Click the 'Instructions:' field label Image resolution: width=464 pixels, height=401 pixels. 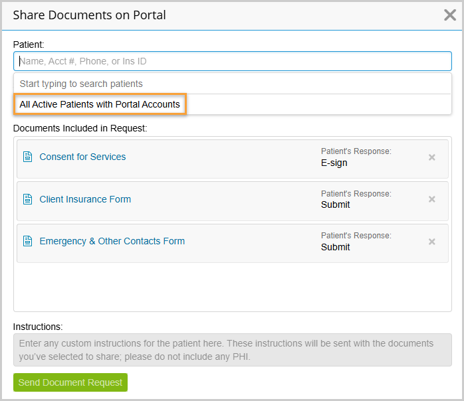38,327
